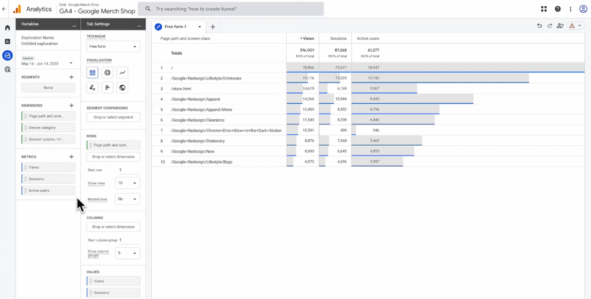Click the Sessions chip under Values
Viewport: 591px width, 299px height.
(x=113, y=292)
